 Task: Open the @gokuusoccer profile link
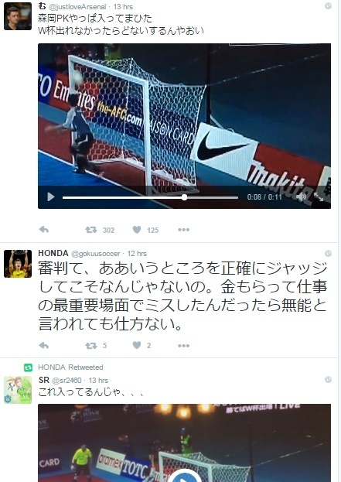click(x=96, y=254)
